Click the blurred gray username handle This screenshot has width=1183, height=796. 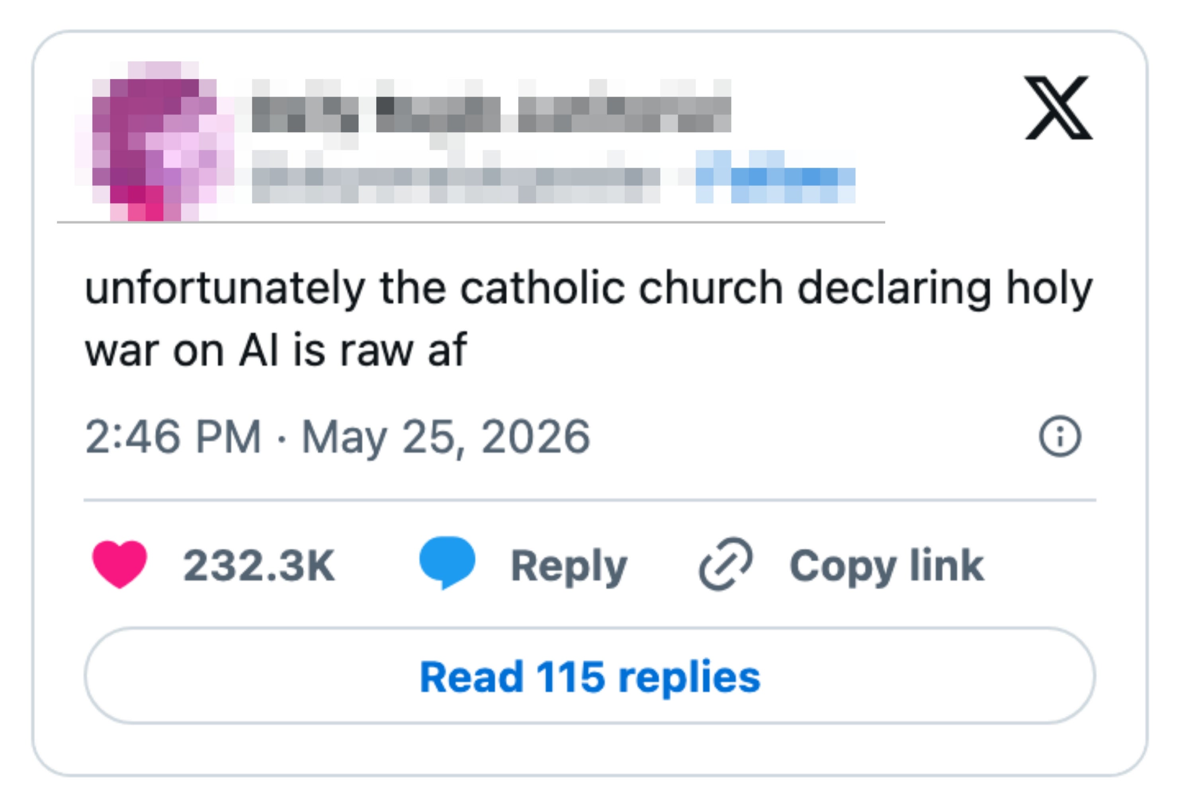pos(456,177)
